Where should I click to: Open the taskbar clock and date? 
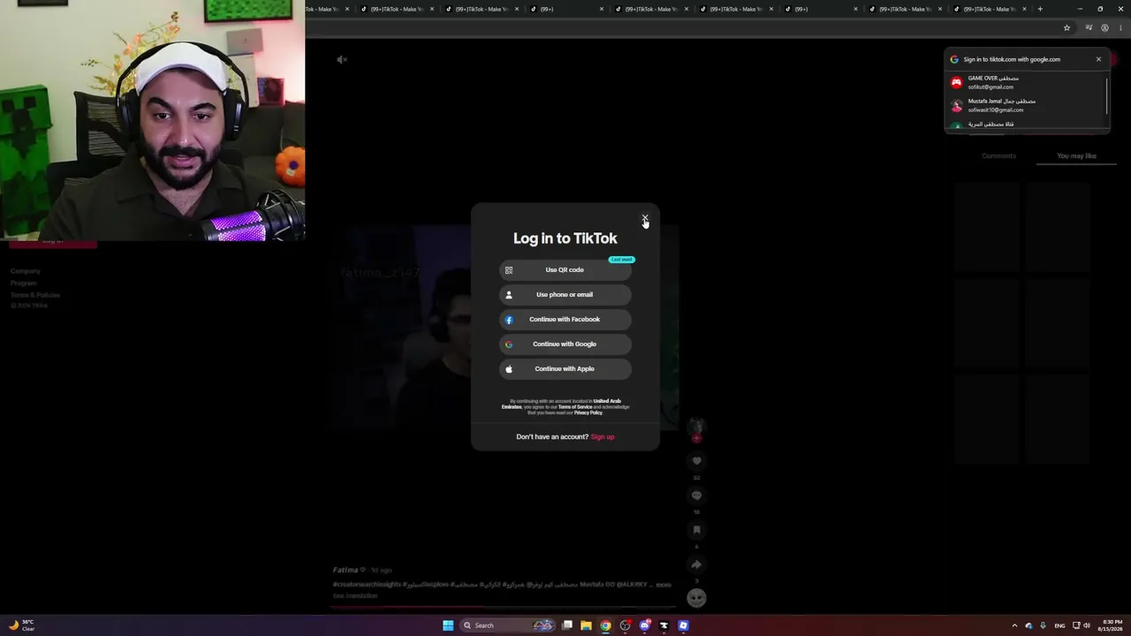(1112, 625)
